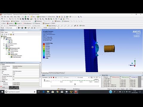Pause the animation playback

51,78
